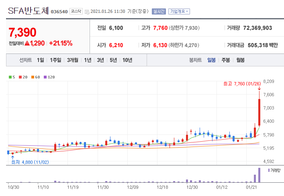Click the 최고 7,760 (01/26) high marker

[242, 84]
